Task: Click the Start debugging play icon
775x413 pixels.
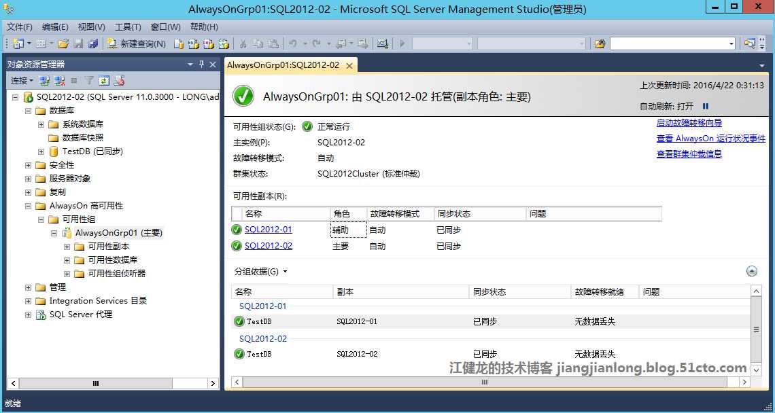Action: point(402,44)
